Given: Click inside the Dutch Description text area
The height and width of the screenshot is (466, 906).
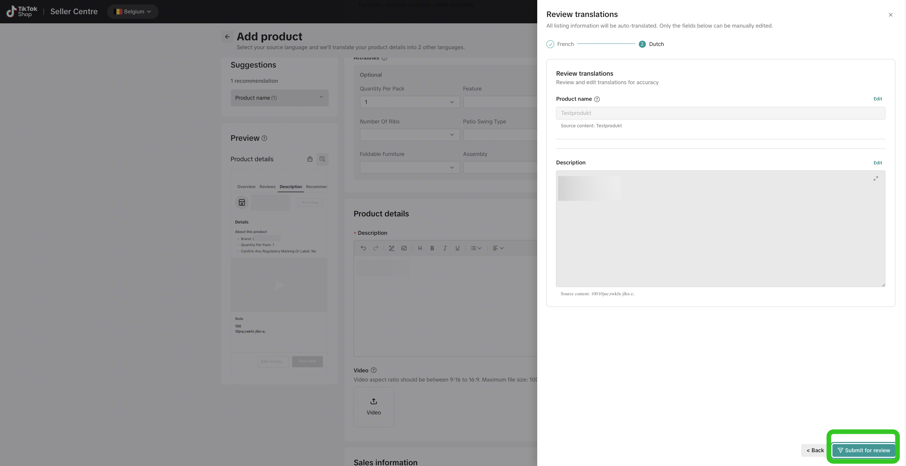Looking at the screenshot, I should (x=721, y=229).
